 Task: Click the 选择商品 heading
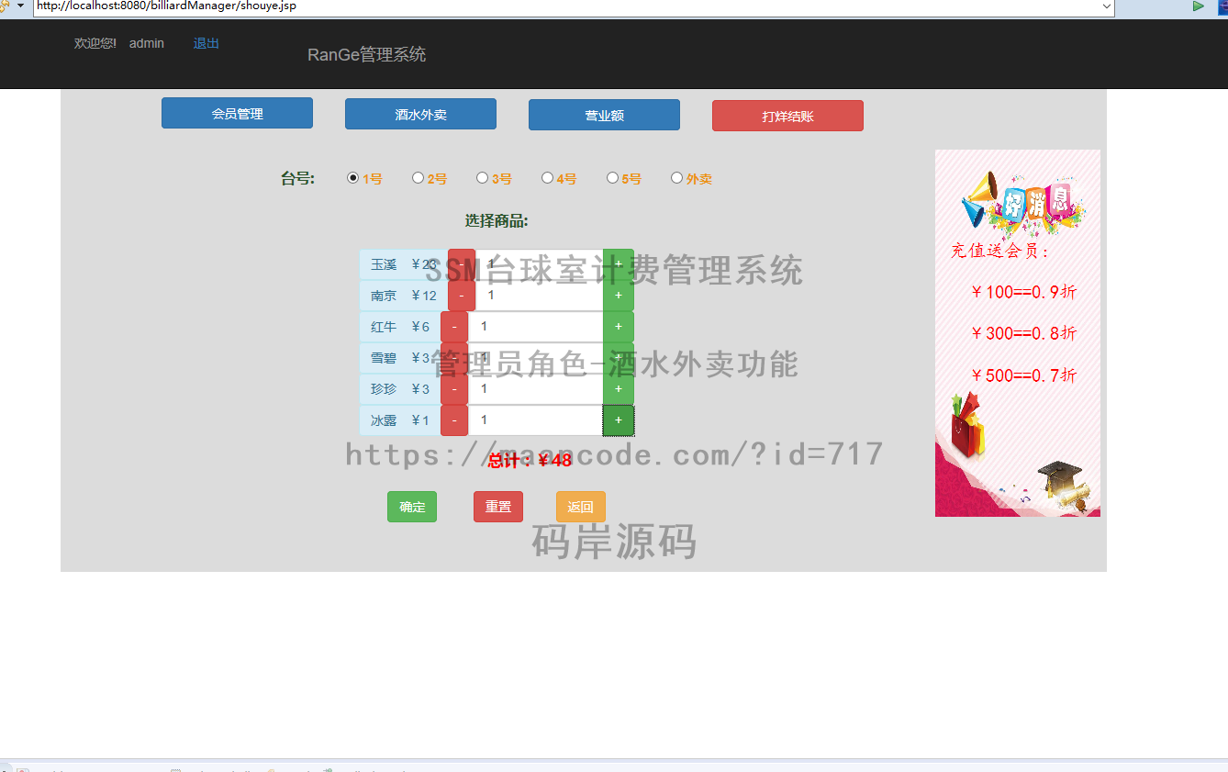tap(497, 220)
